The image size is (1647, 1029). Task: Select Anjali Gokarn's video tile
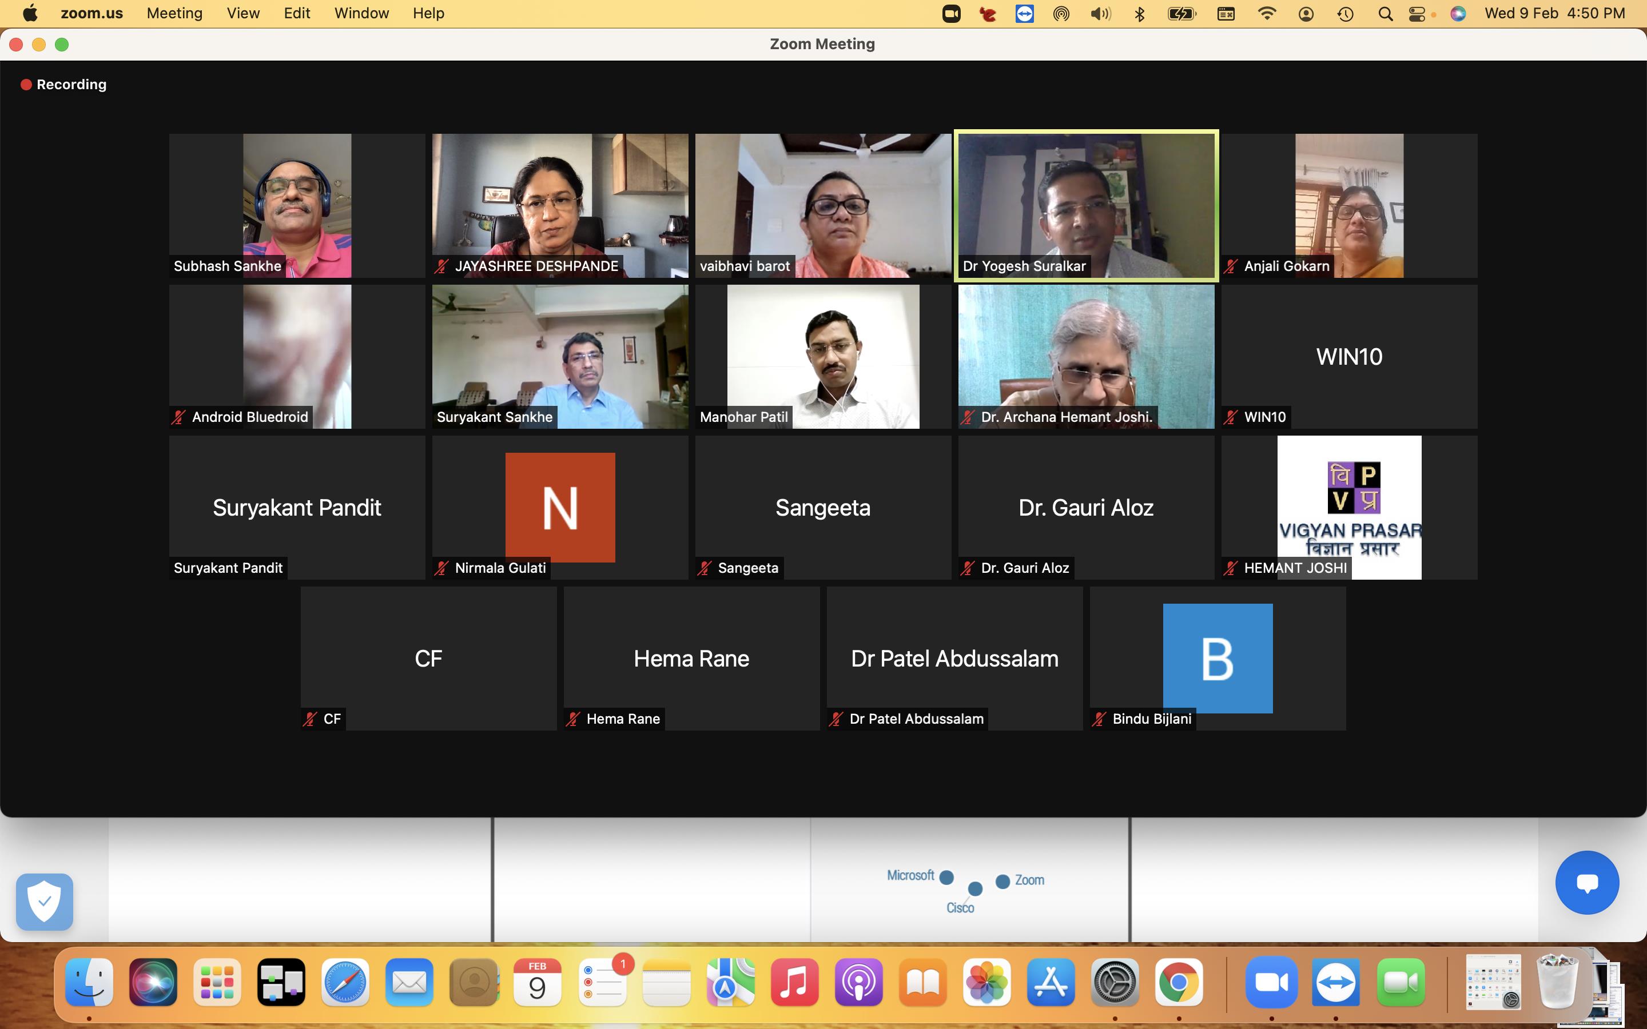1350,206
